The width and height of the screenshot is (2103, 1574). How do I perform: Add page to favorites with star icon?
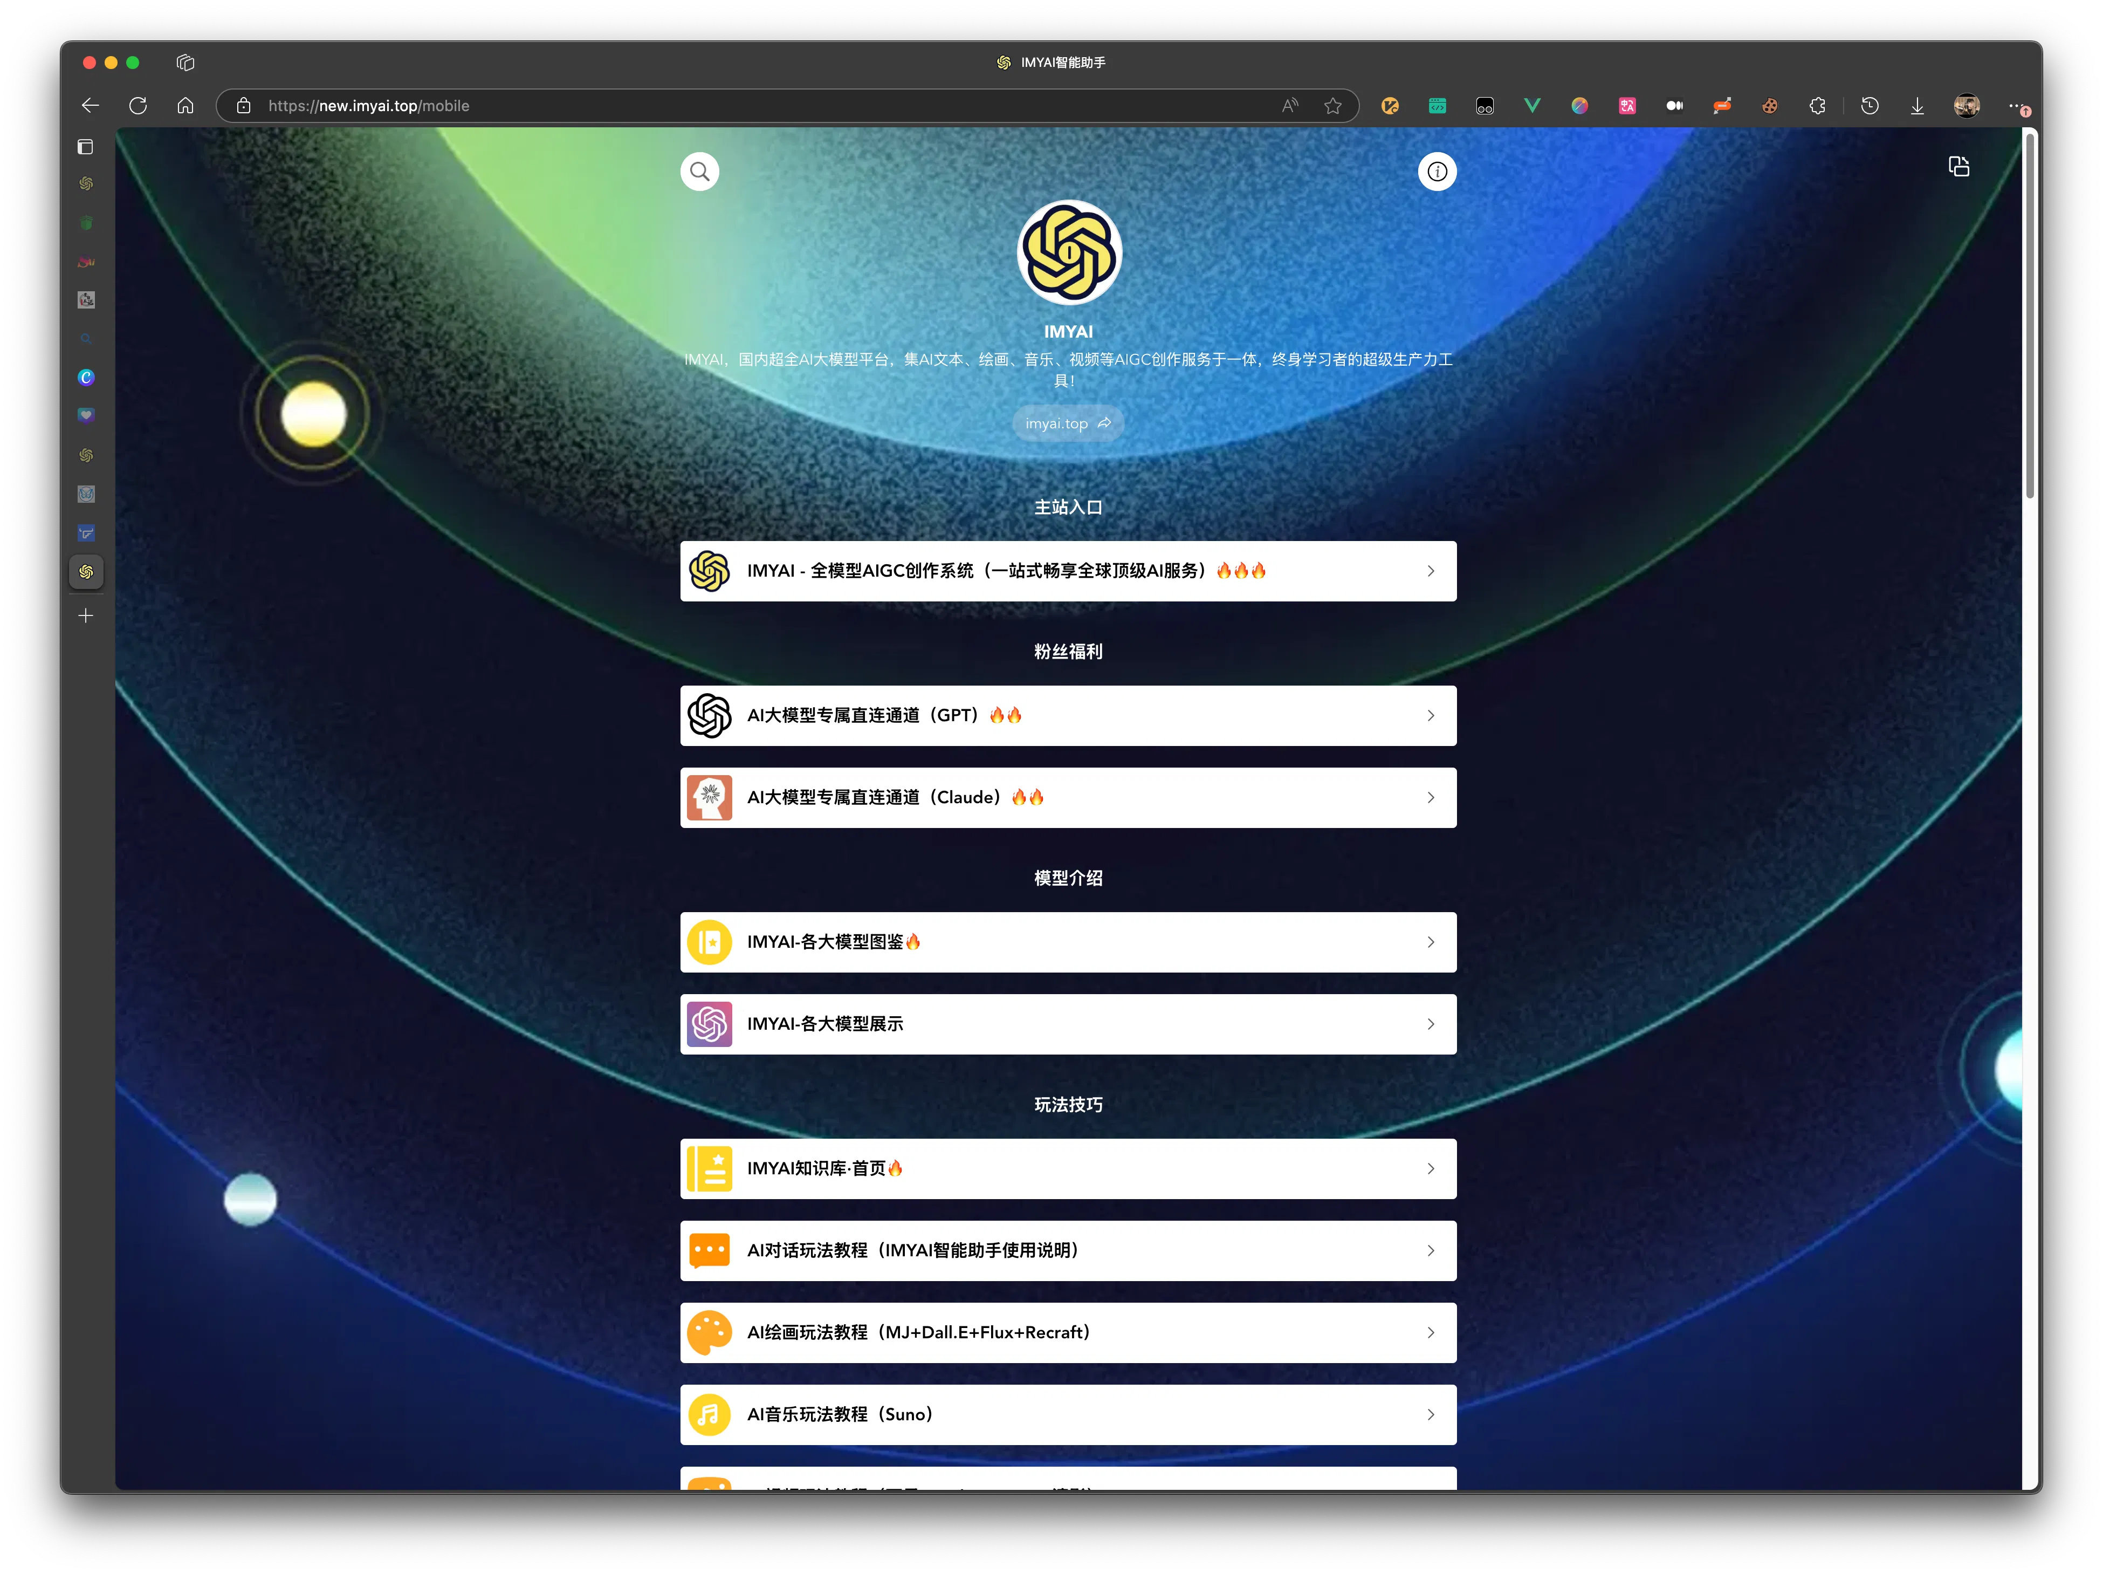pyautogui.click(x=1333, y=106)
